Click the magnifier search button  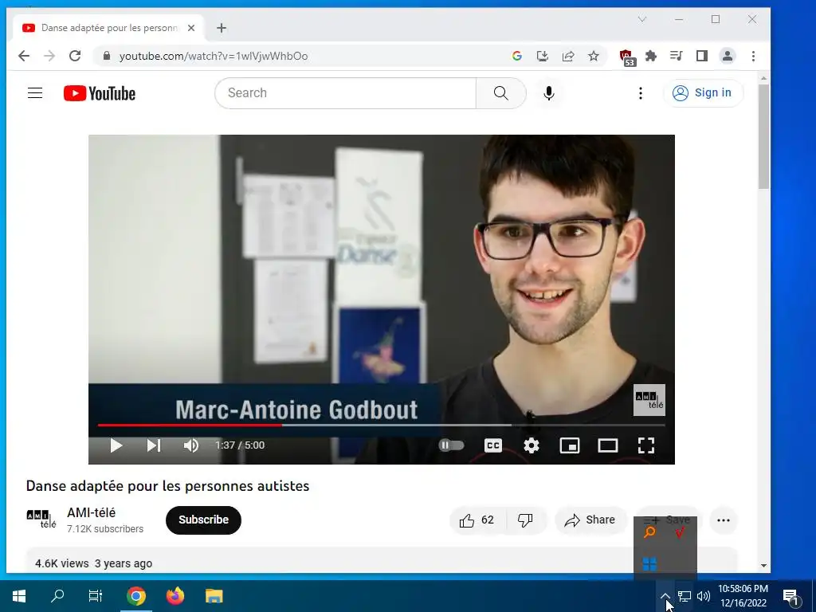point(500,93)
